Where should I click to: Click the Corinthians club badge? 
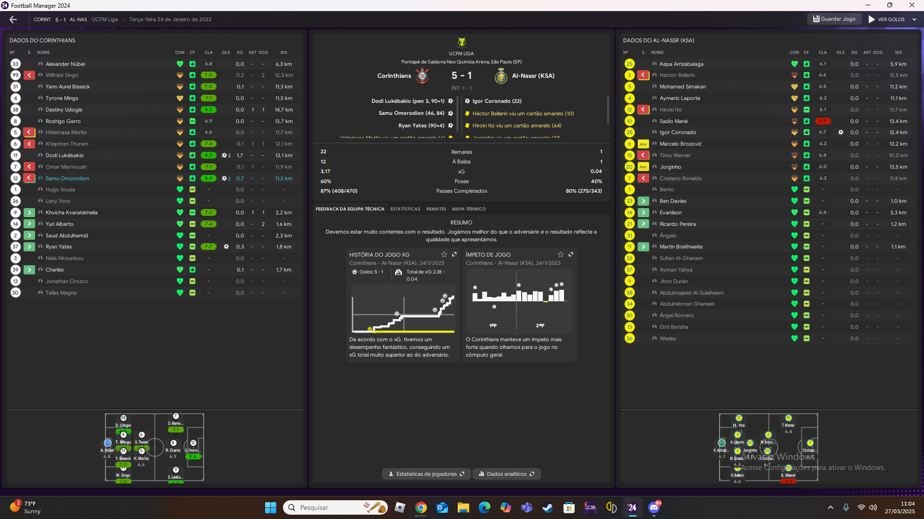pyautogui.click(x=423, y=76)
